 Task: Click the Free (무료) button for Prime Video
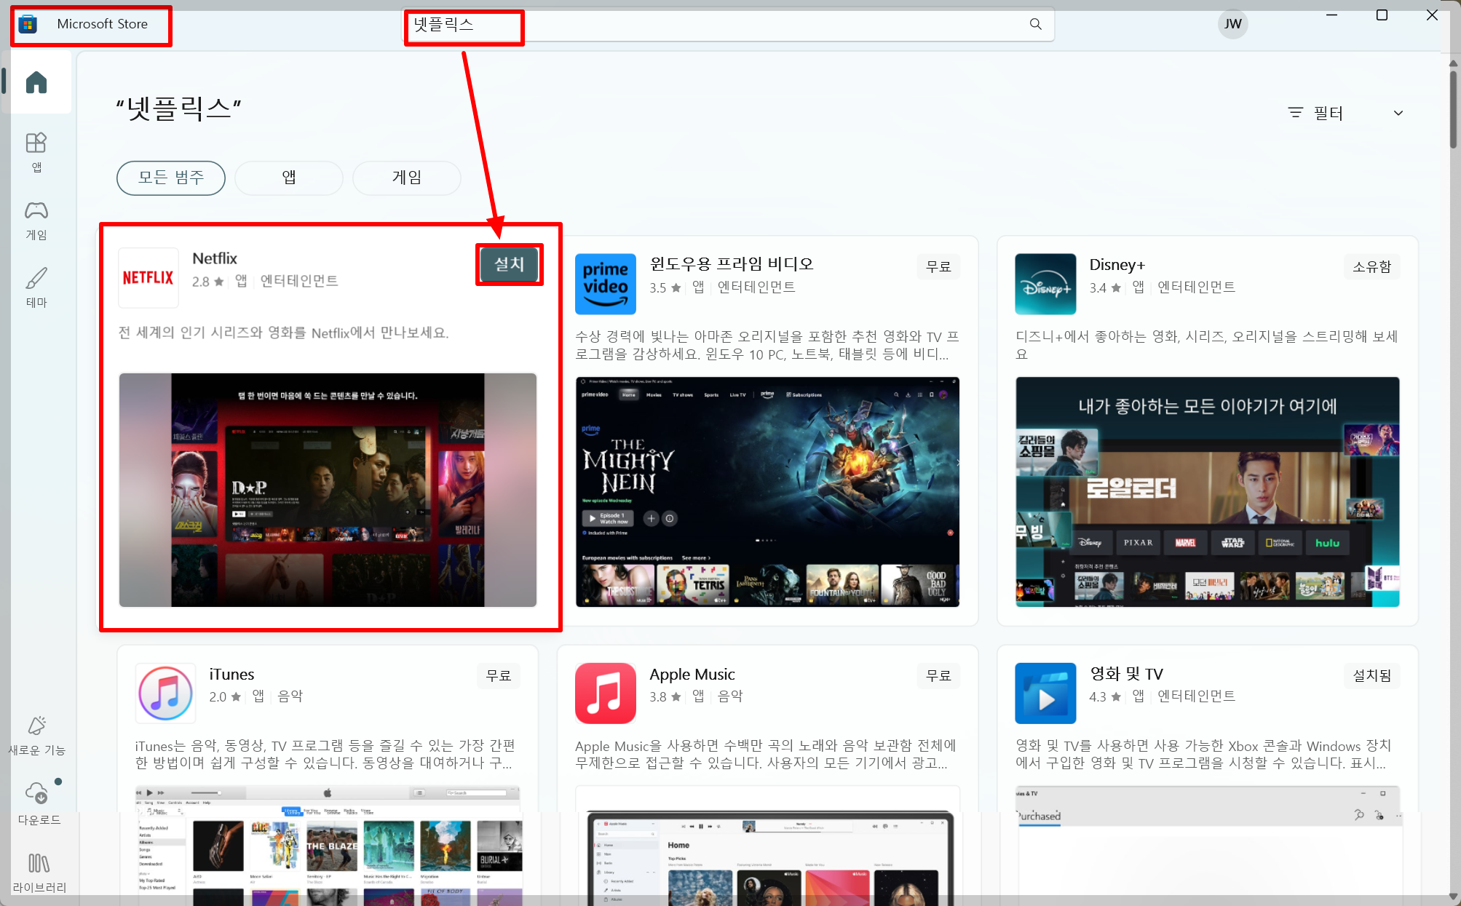click(x=938, y=266)
